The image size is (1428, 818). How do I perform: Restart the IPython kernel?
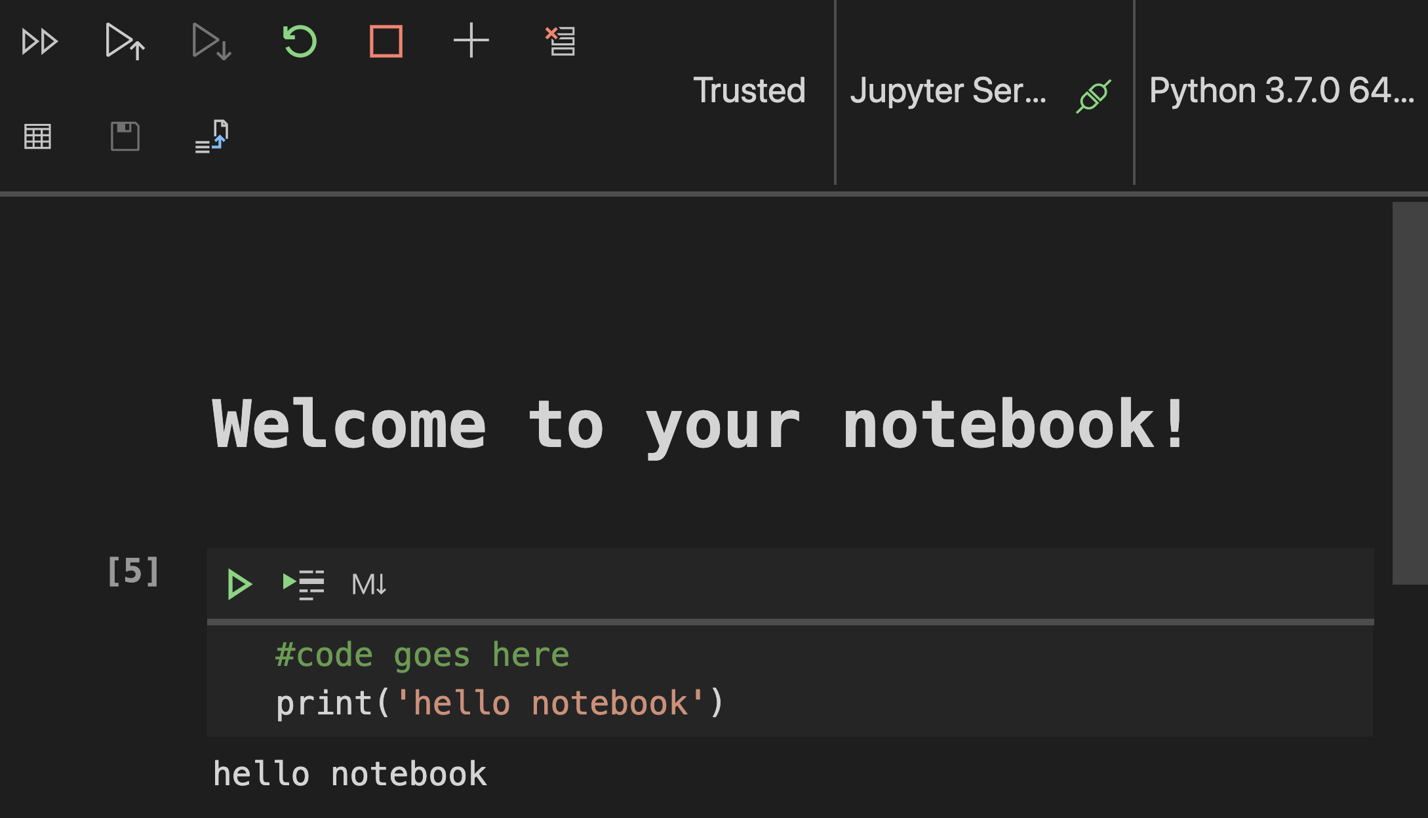(300, 42)
